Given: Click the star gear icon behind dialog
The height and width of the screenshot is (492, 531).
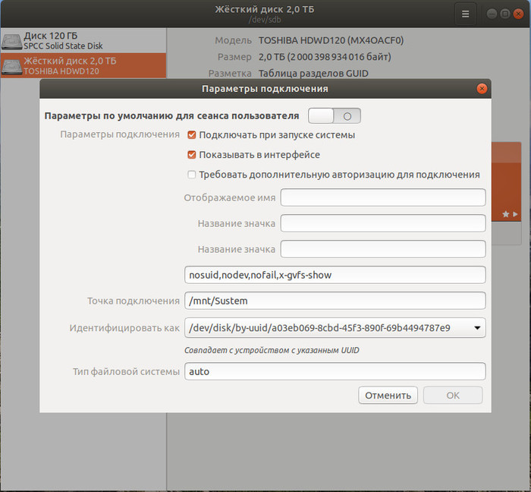Looking at the screenshot, I should pyautogui.click(x=506, y=215).
